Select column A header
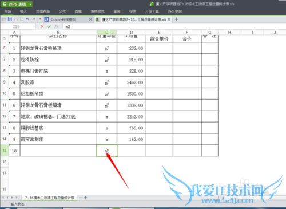The height and width of the screenshot is (209, 286). [14, 33]
